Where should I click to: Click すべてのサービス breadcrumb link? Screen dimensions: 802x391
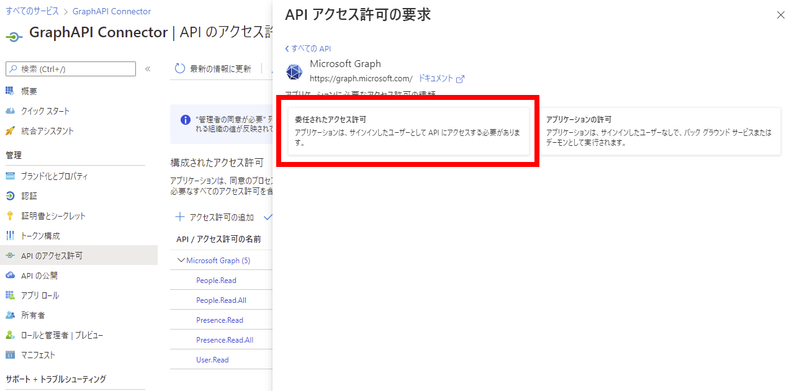tap(32, 11)
